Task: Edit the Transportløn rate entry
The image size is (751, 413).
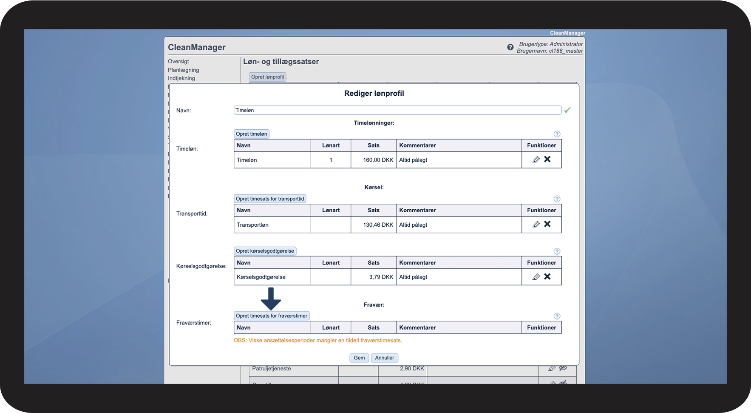Action: [x=536, y=224]
